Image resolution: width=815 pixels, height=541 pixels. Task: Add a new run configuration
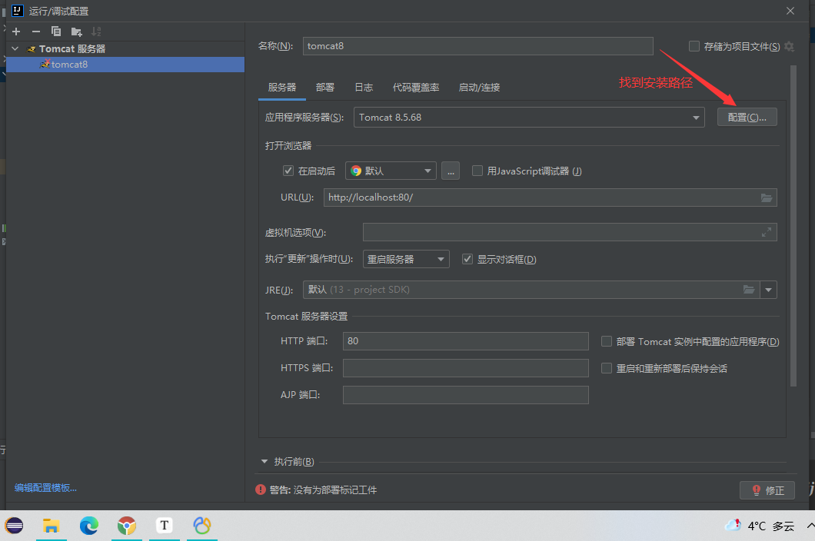pyautogui.click(x=16, y=32)
